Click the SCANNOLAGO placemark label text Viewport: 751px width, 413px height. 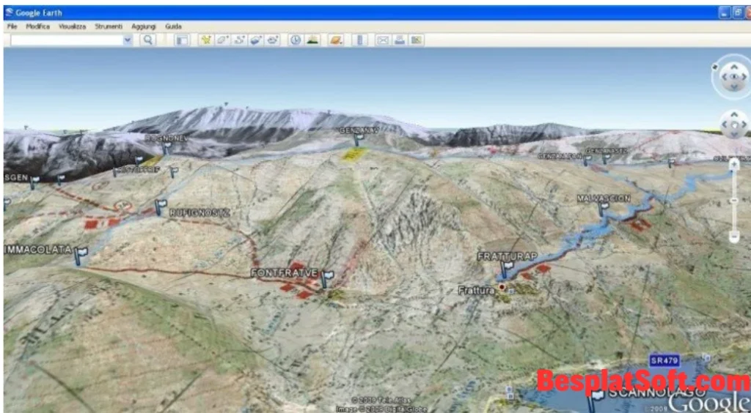click(657, 394)
